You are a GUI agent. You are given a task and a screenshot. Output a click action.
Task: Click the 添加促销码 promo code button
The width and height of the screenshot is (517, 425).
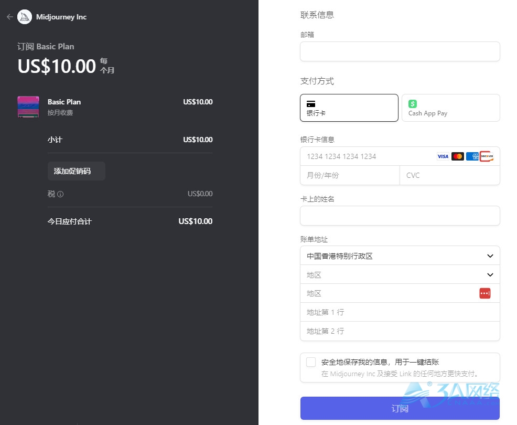77,171
